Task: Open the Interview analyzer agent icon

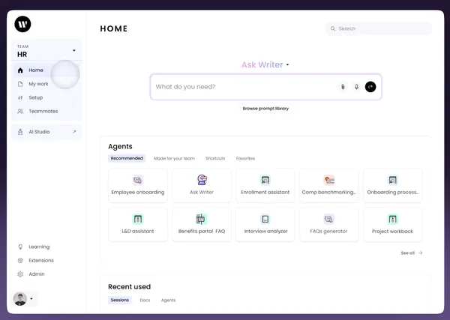Action: 265,220
